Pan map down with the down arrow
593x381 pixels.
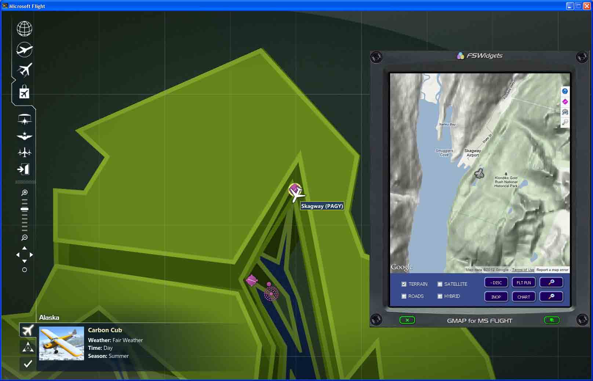(x=25, y=261)
